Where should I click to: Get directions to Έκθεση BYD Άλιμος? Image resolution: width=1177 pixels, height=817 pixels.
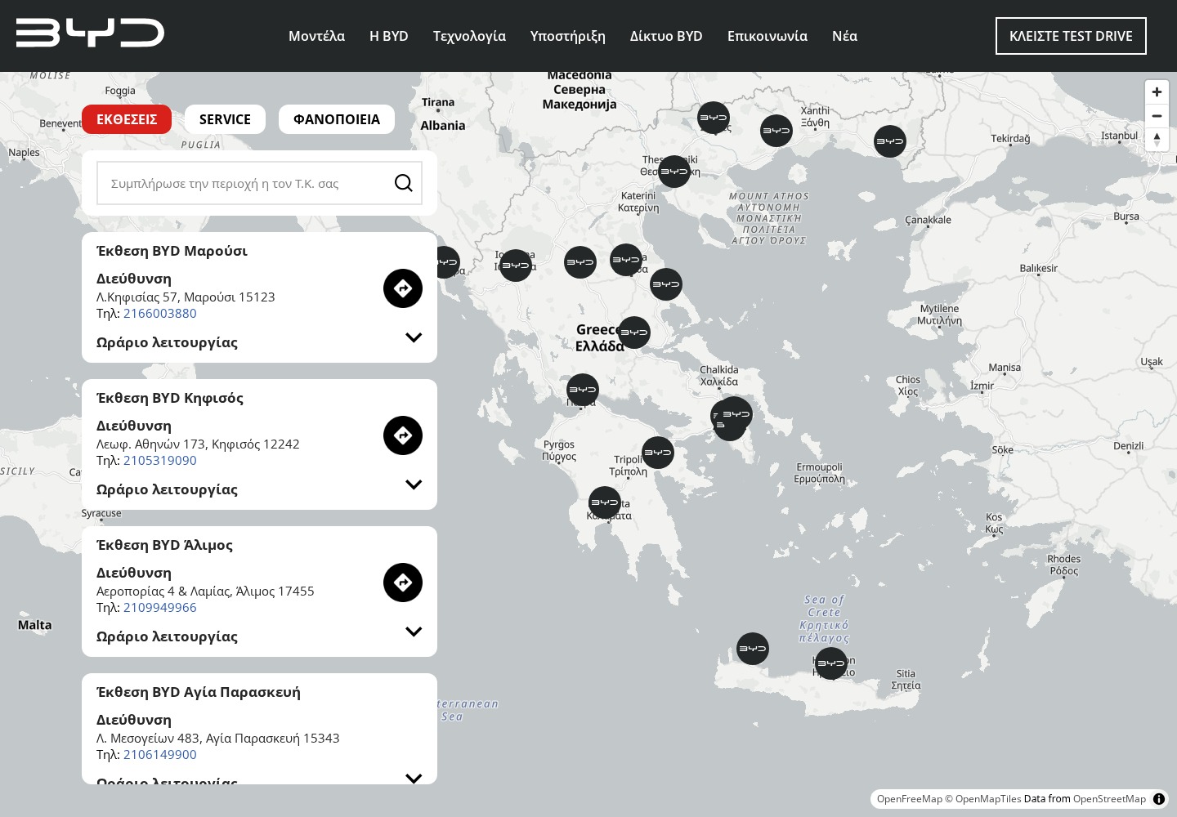click(403, 583)
